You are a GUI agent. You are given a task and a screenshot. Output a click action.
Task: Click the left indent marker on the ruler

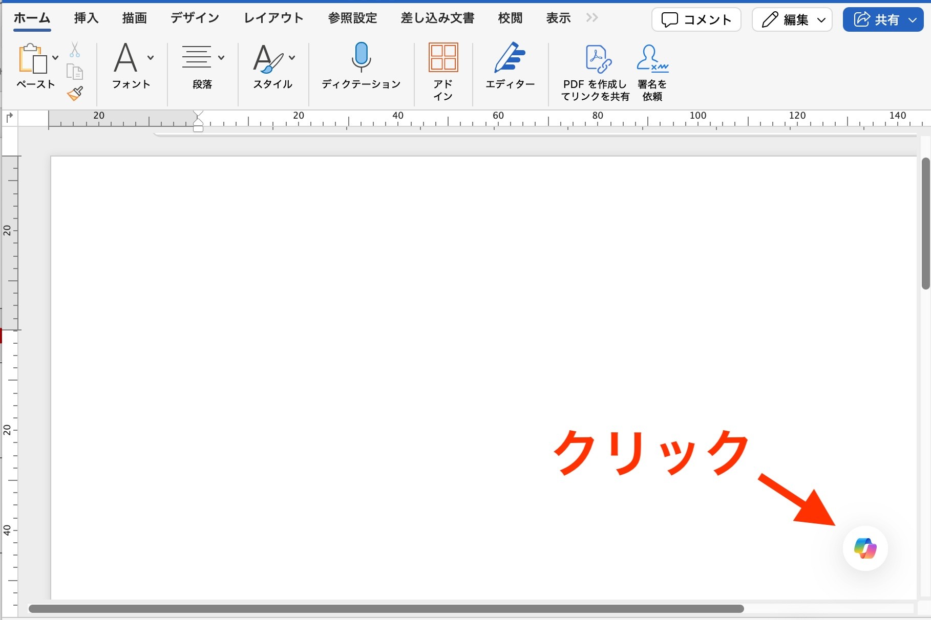coord(198,128)
